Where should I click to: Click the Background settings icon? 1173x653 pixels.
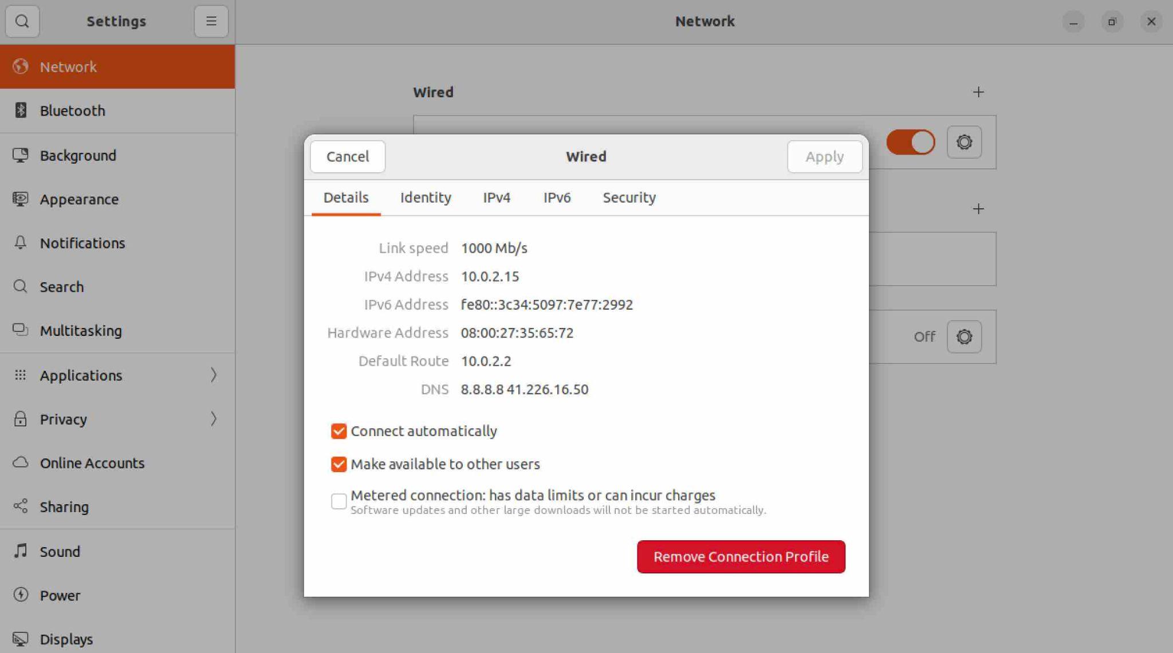coord(21,155)
